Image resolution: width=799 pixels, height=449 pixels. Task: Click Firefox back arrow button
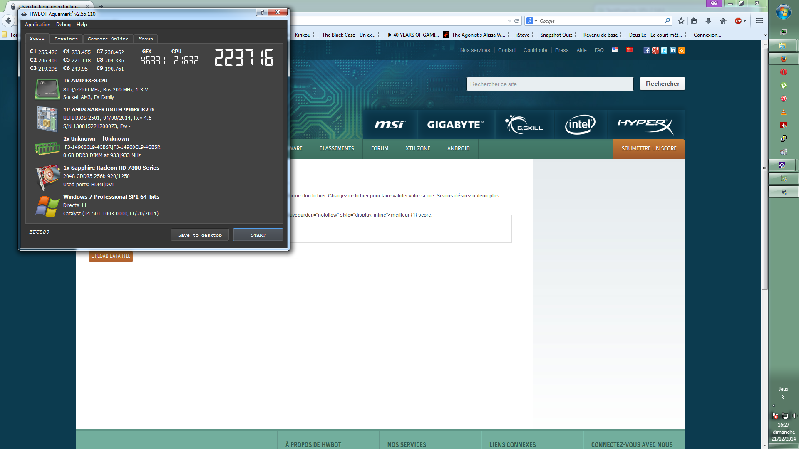pyautogui.click(x=8, y=21)
